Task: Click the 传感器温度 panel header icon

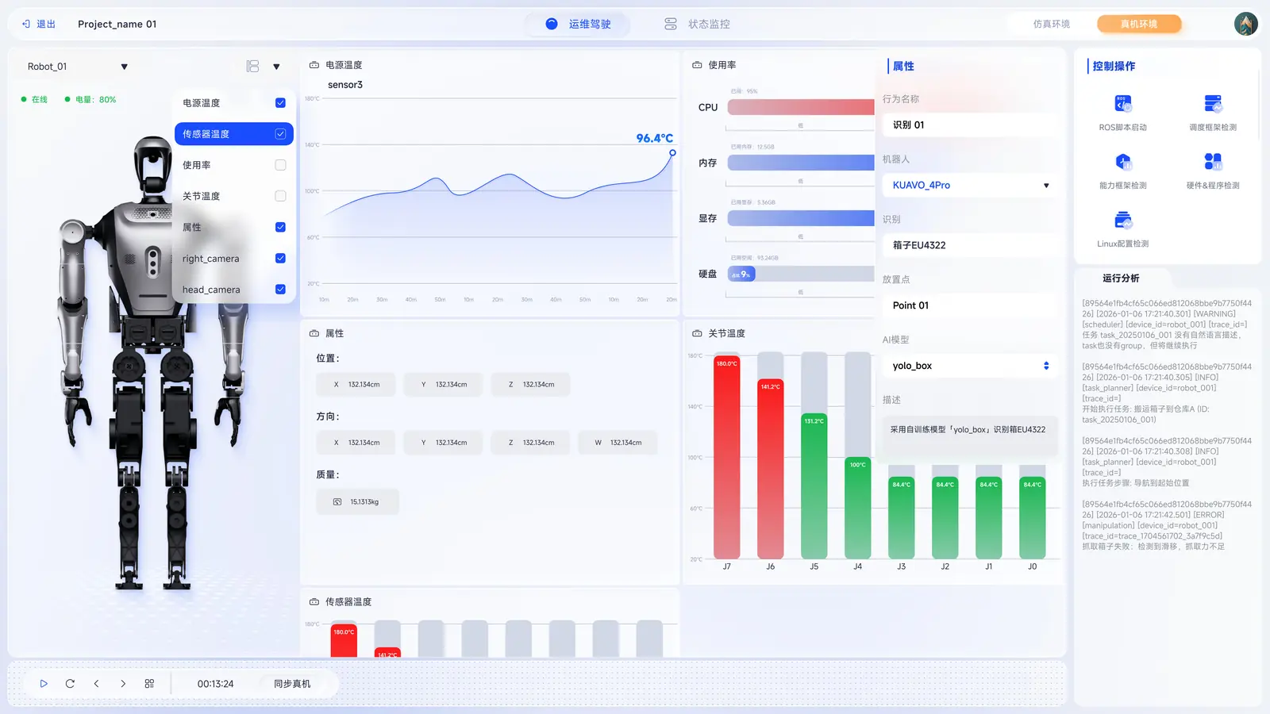Action: pos(314,602)
